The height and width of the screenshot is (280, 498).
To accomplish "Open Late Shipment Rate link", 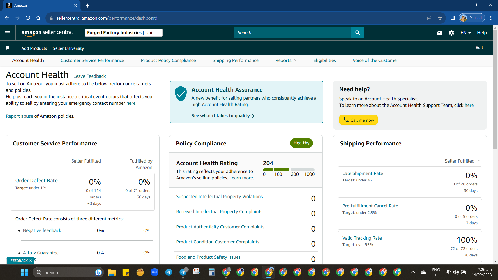I will [363, 173].
